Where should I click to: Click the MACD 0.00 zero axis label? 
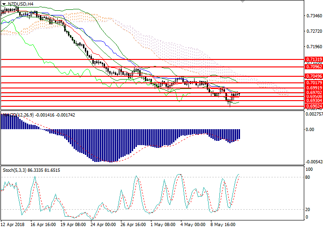click(x=309, y=130)
